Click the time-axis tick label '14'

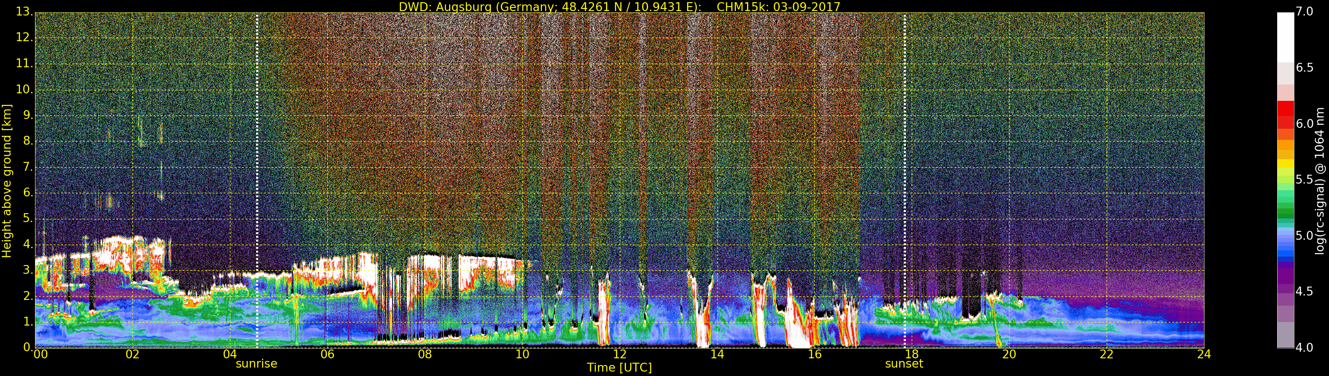click(x=717, y=354)
